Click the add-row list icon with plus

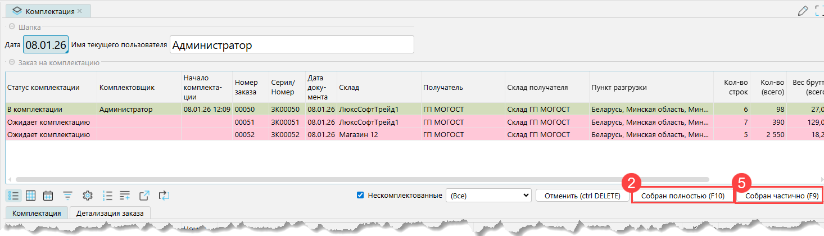click(x=125, y=196)
